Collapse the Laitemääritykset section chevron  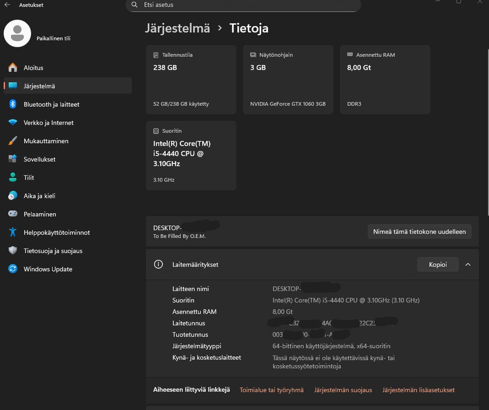click(468, 265)
